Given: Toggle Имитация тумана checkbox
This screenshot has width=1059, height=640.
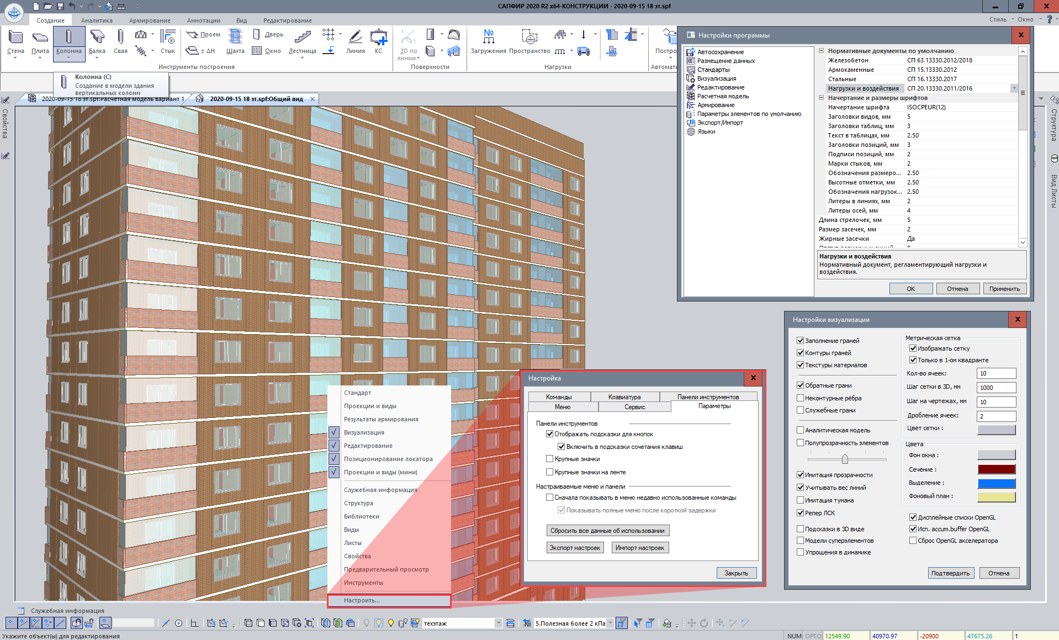Looking at the screenshot, I should pyautogui.click(x=800, y=500).
